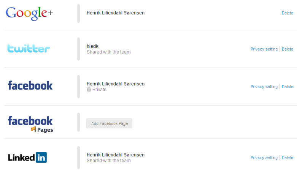Delete the Google+ account

point(287,13)
